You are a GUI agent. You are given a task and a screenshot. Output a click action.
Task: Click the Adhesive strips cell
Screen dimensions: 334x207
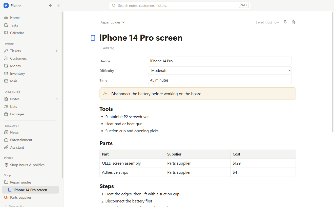(x=132, y=172)
